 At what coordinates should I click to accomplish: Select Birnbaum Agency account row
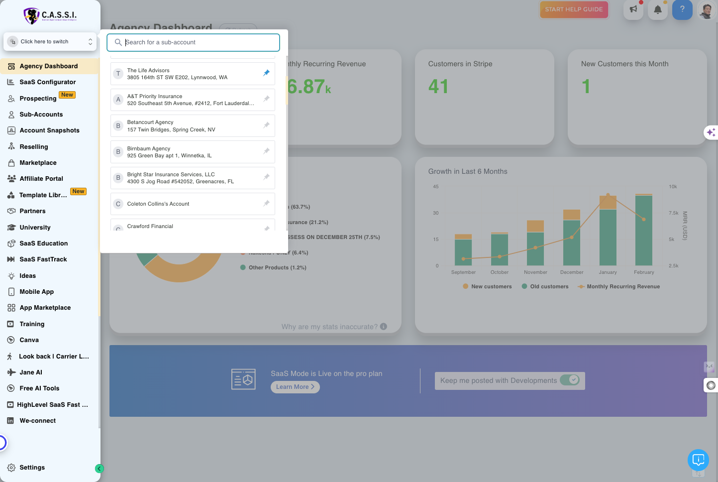tap(193, 152)
